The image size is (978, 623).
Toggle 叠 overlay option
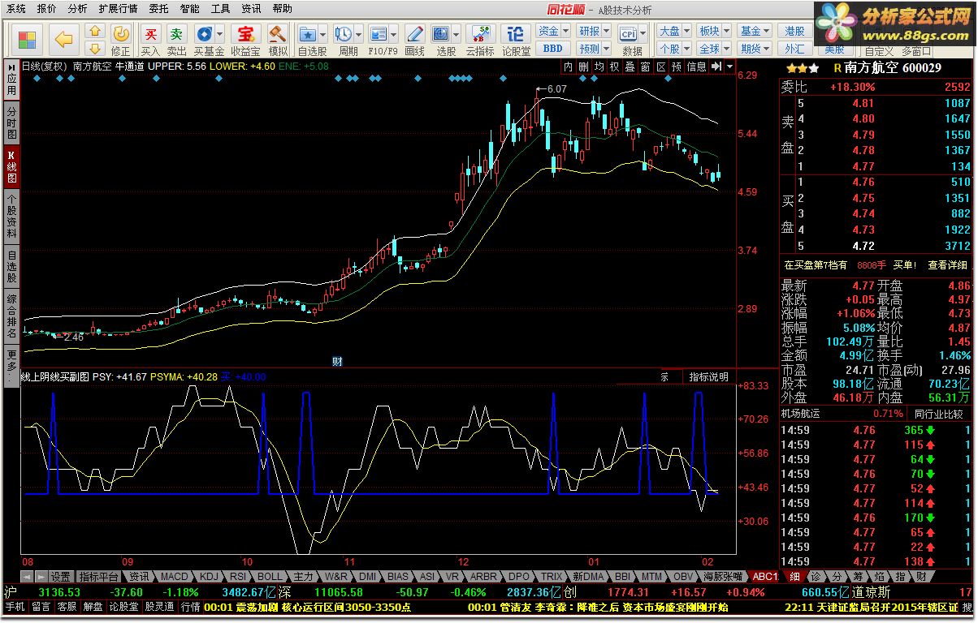point(630,67)
